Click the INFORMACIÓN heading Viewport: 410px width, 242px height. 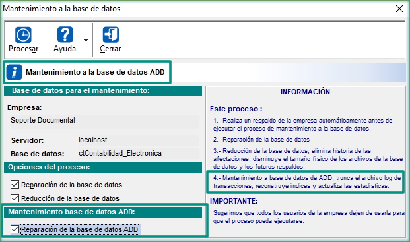(305, 92)
